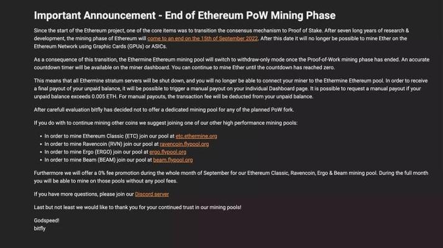Click the 'Furthermore we will offer' paragraph

[231, 177]
